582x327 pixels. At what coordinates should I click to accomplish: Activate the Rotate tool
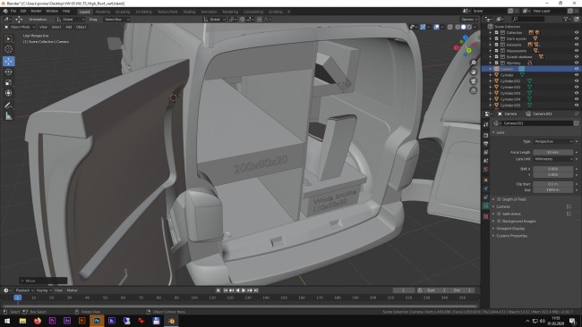click(x=9, y=71)
